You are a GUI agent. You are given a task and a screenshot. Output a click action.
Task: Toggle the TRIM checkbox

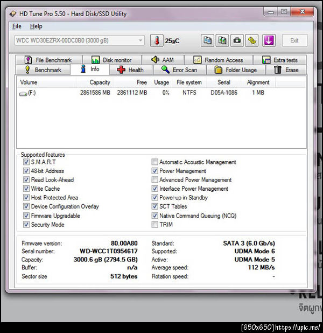(x=155, y=225)
